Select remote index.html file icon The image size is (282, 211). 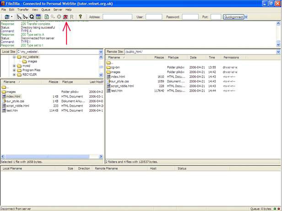[108, 77]
